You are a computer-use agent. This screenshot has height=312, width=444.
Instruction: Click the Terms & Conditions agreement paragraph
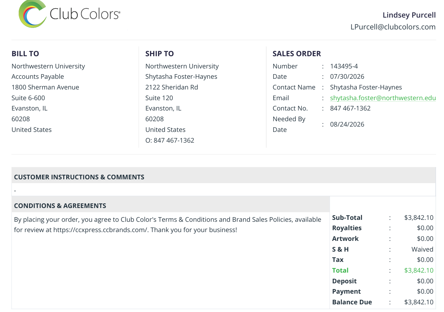[168, 224]
